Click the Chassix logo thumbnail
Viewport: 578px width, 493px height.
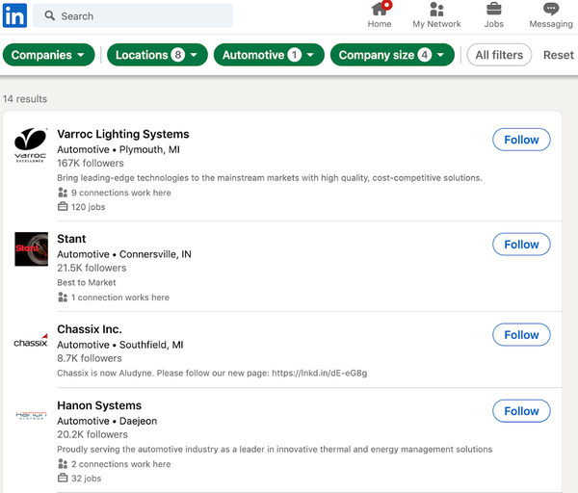point(31,341)
